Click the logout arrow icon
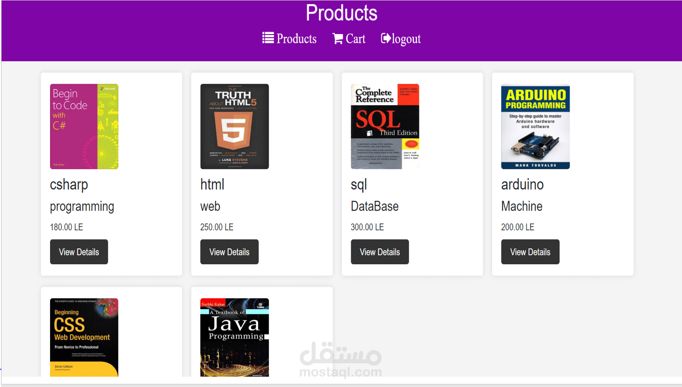This screenshot has height=387, width=682. coord(386,38)
